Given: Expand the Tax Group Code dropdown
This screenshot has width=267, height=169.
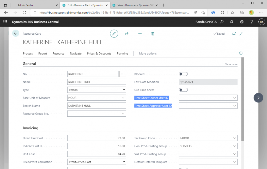Looking at the screenshot, I should pyautogui.click(x=235, y=138).
